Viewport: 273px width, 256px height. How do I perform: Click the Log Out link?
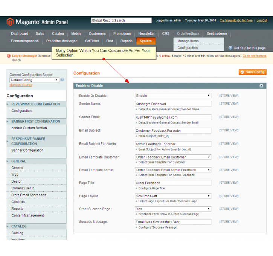(x=262, y=20)
